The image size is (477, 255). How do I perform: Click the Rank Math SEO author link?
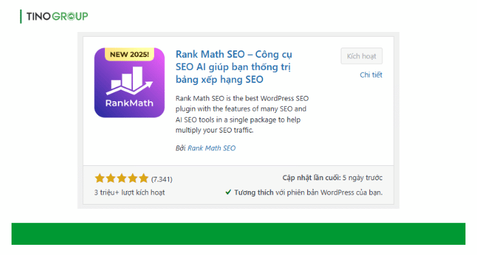click(211, 148)
